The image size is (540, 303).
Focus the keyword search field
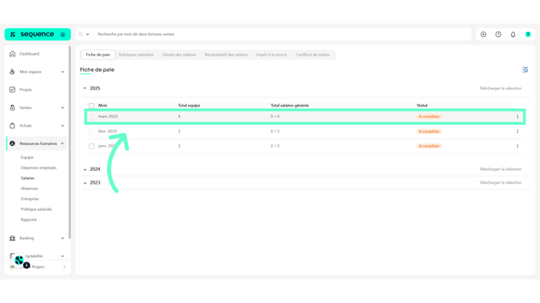(x=282, y=35)
